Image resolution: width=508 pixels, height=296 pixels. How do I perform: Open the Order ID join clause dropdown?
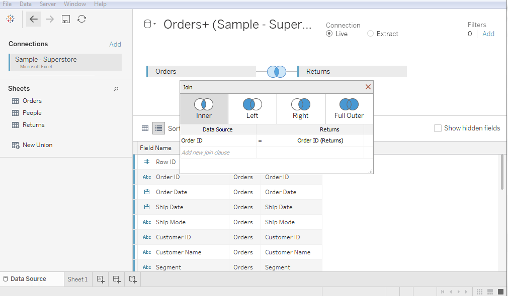tap(218, 140)
